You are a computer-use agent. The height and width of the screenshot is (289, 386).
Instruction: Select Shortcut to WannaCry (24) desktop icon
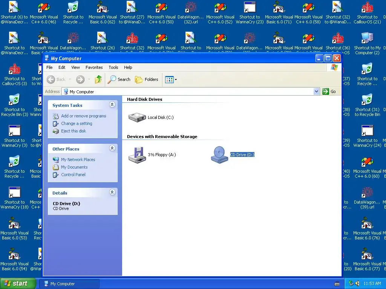click(x=367, y=136)
